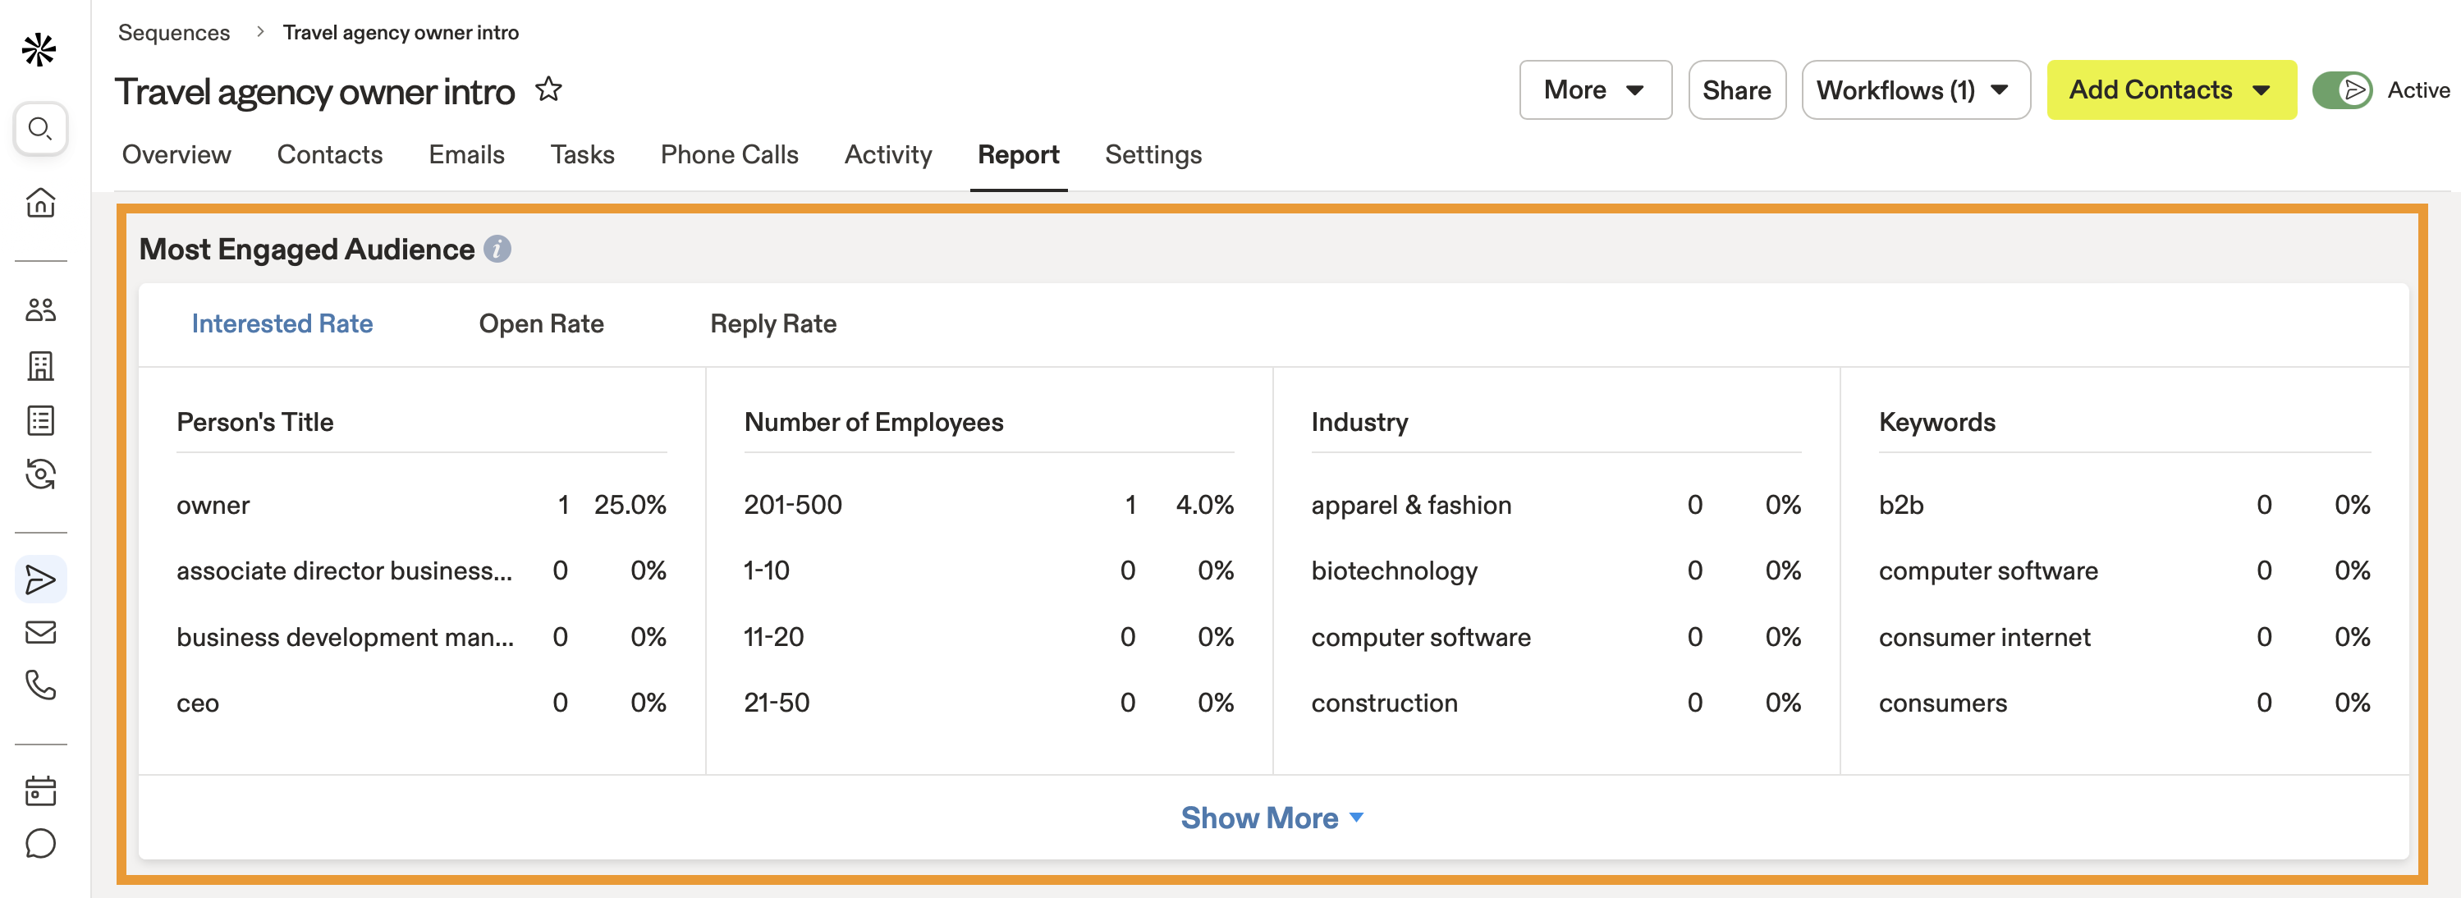The height and width of the screenshot is (898, 2461).
Task: Go back to the Sequences breadcrumb link
Action: pos(174,33)
